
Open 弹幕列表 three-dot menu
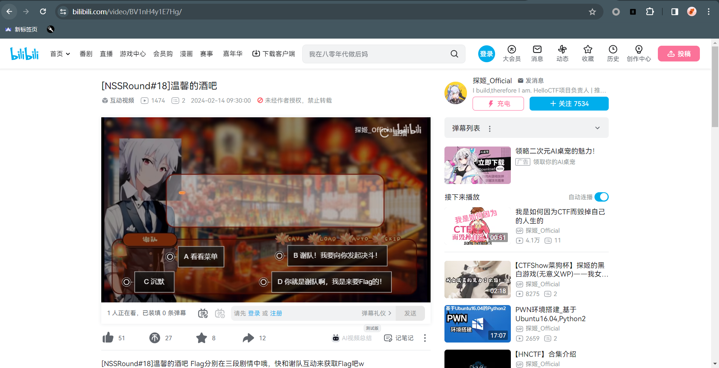click(x=489, y=129)
